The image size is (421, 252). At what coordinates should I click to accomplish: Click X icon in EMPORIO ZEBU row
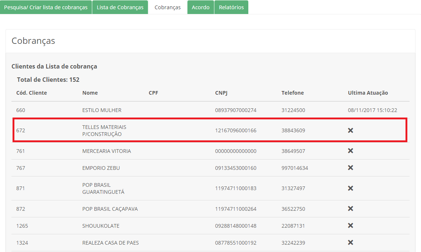click(351, 168)
